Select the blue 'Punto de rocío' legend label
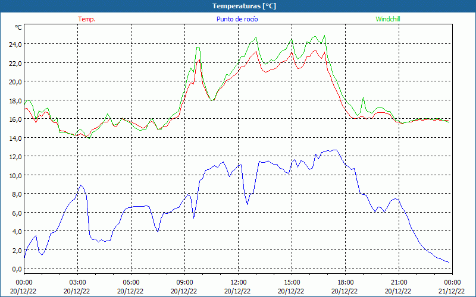476x297 pixels. point(237,19)
